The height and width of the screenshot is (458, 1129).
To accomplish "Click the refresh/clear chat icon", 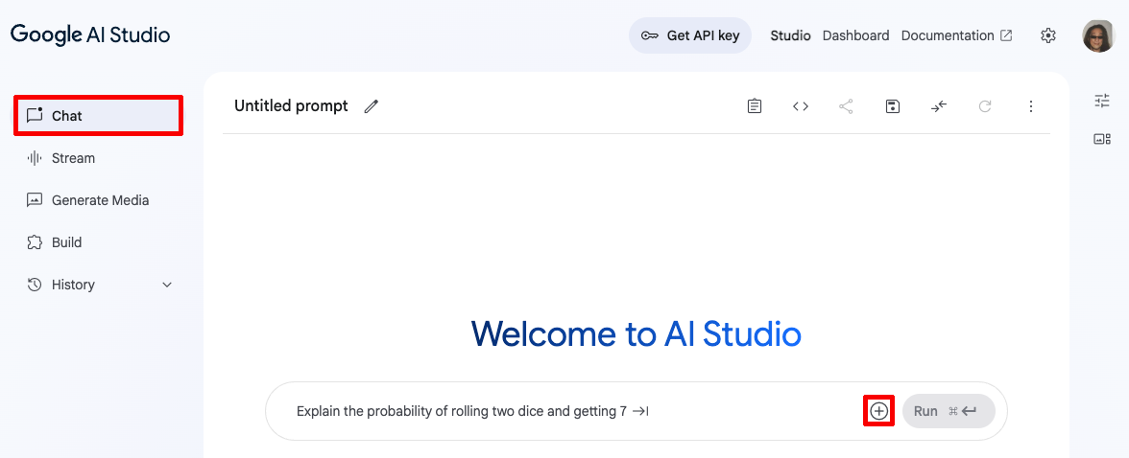I will click(x=985, y=106).
